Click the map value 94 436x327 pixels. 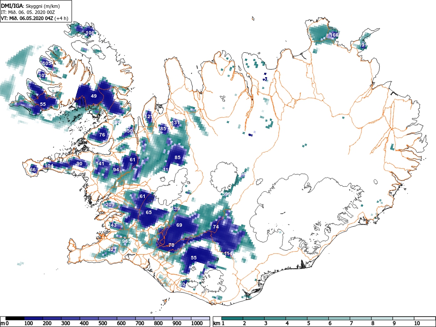(116, 170)
